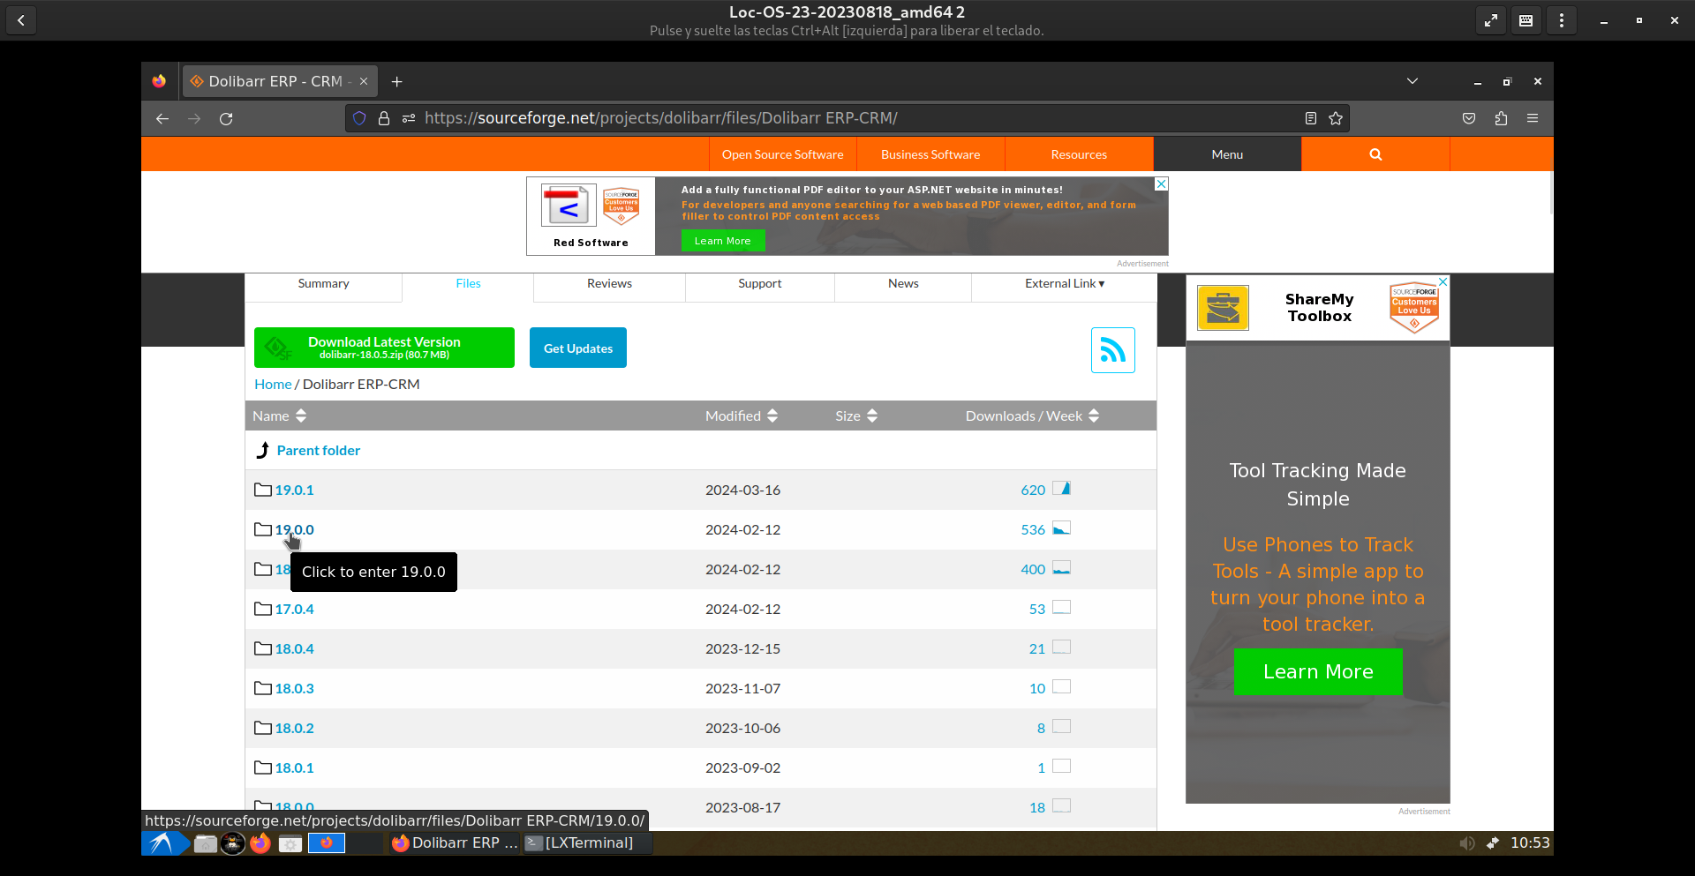The height and width of the screenshot is (876, 1695).
Task: Expand the External Link dropdown
Action: click(x=1064, y=283)
